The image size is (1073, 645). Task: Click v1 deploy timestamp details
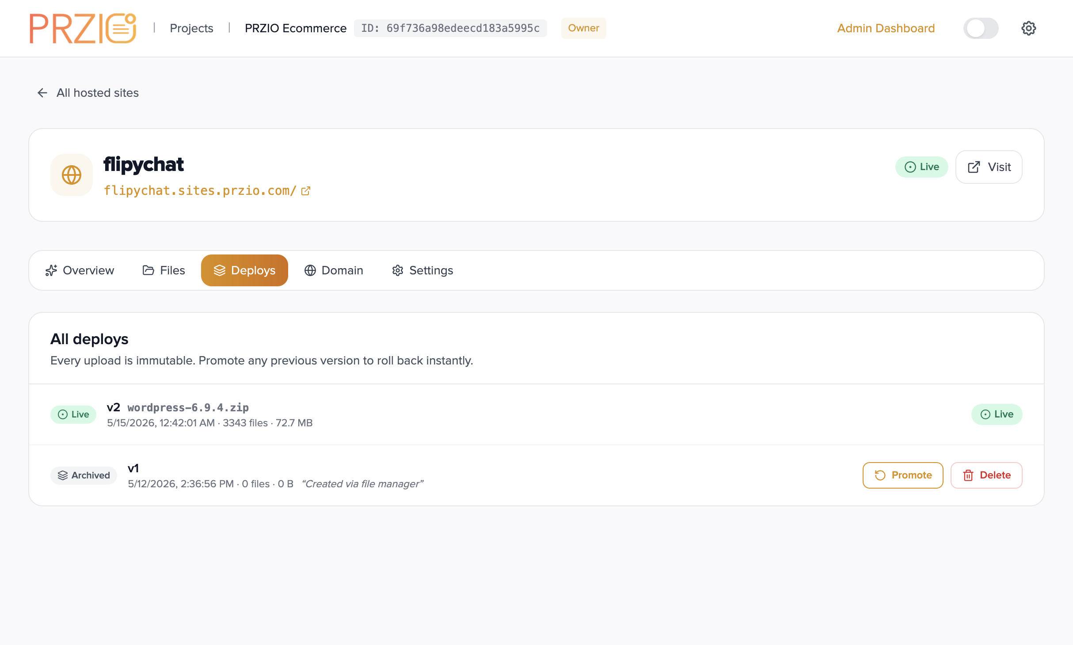[x=210, y=484]
